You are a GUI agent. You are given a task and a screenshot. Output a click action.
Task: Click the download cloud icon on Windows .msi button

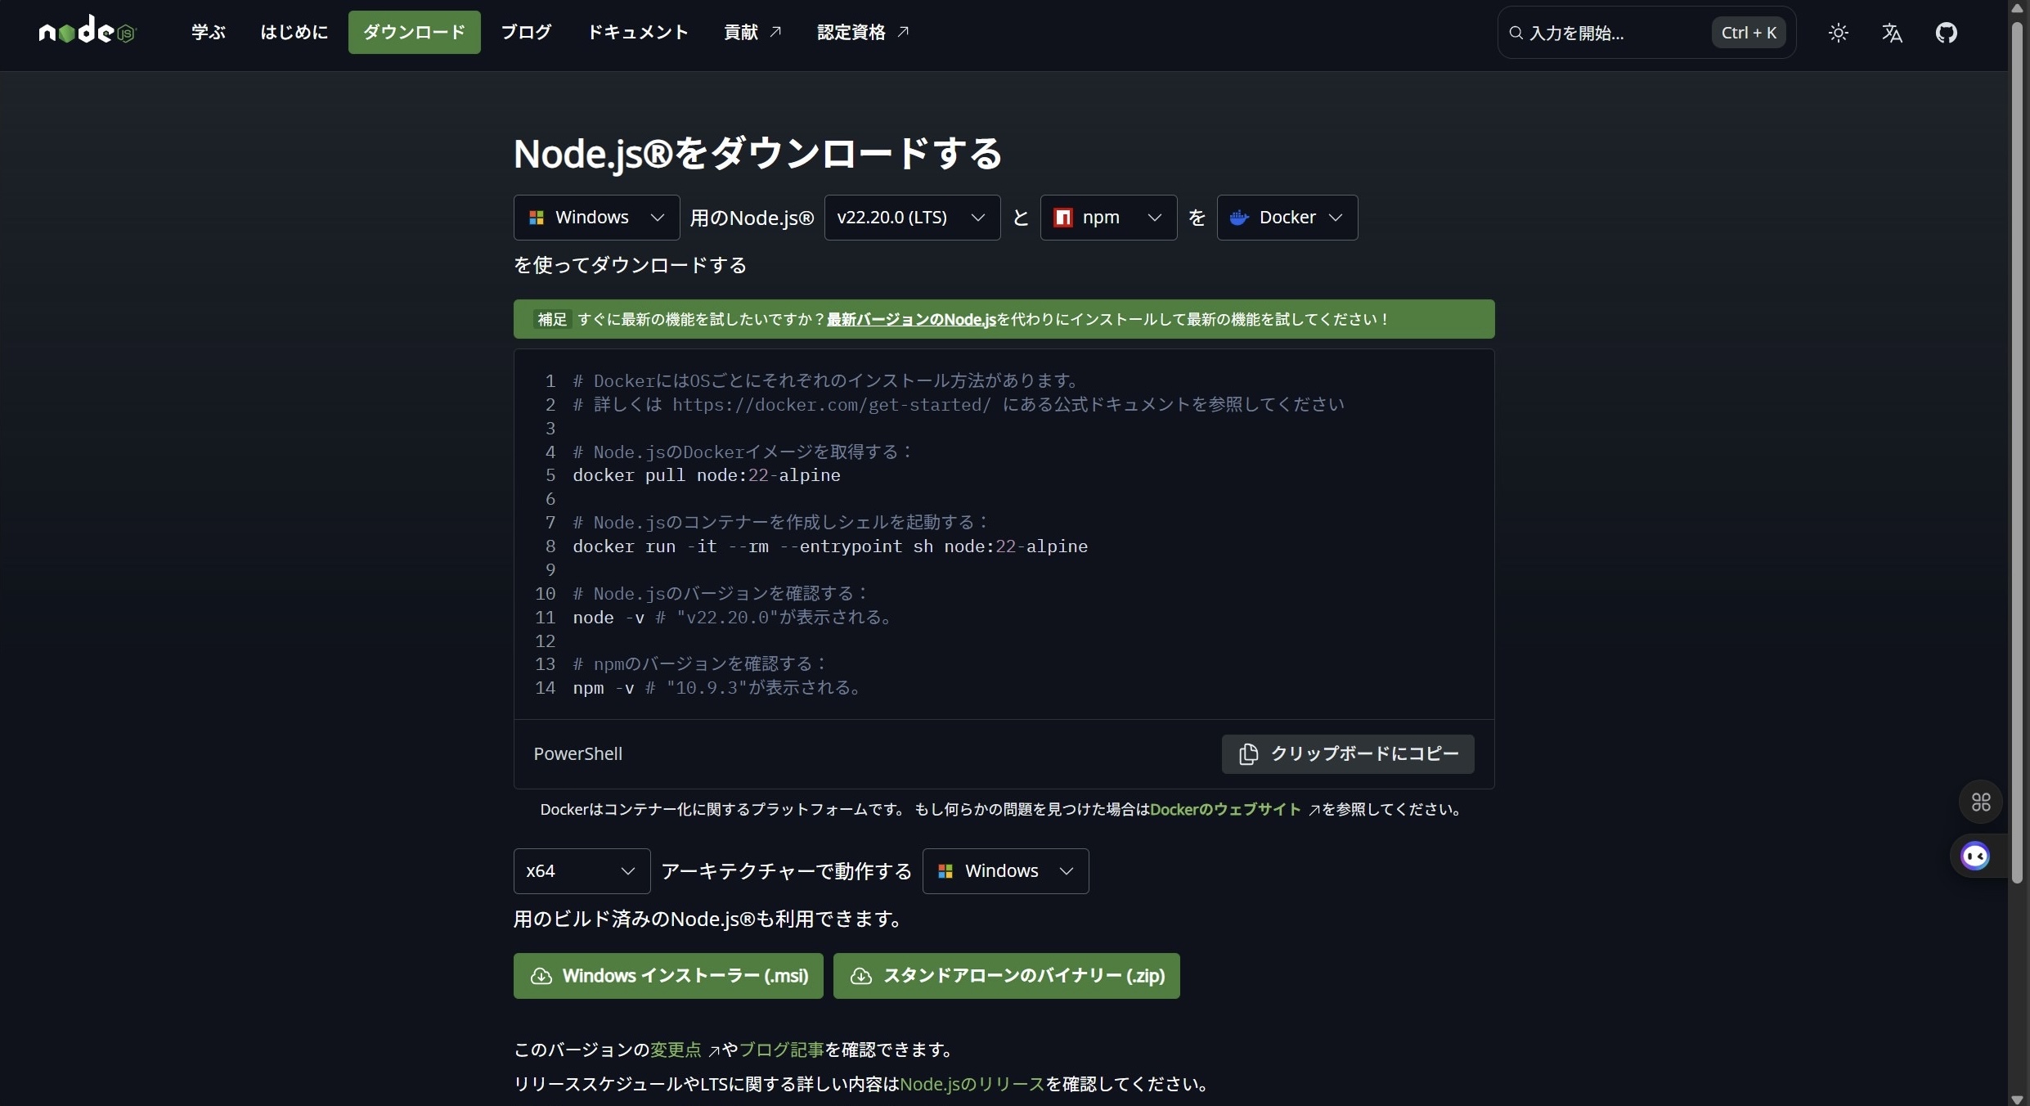[x=541, y=976]
